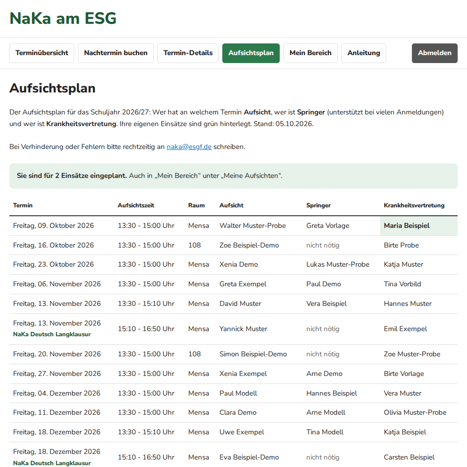Click Yannick Muster supervisor name
Image resolution: width=467 pixels, height=467 pixels.
point(243,329)
